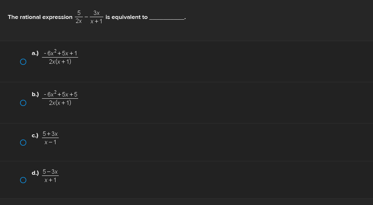The width and height of the screenshot is (373, 205).
Task: Mark radio button for answer d
Action: coord(23,180)
